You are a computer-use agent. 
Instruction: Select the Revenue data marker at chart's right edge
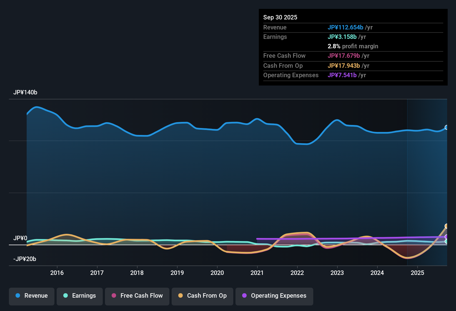click(x=447, y=127)
